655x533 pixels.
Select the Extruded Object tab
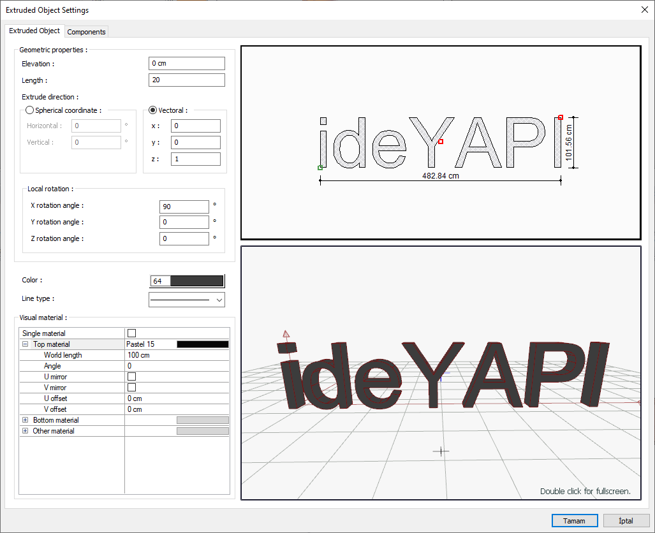coord(35,31)
